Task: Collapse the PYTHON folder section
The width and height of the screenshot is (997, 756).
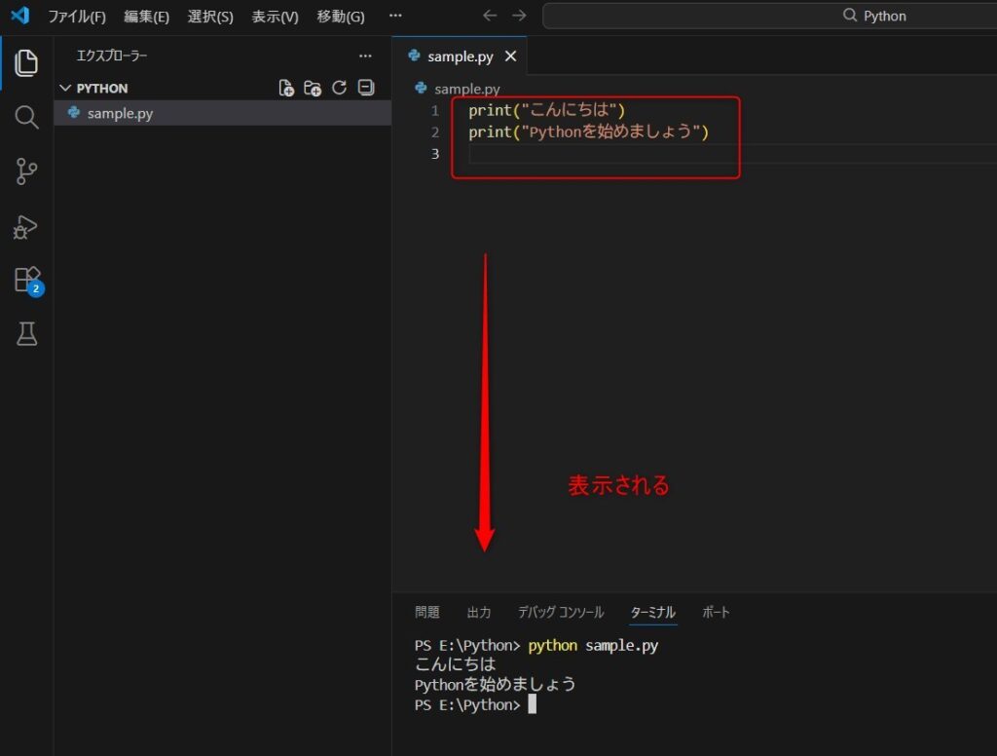Action: (x=64, y=88)
